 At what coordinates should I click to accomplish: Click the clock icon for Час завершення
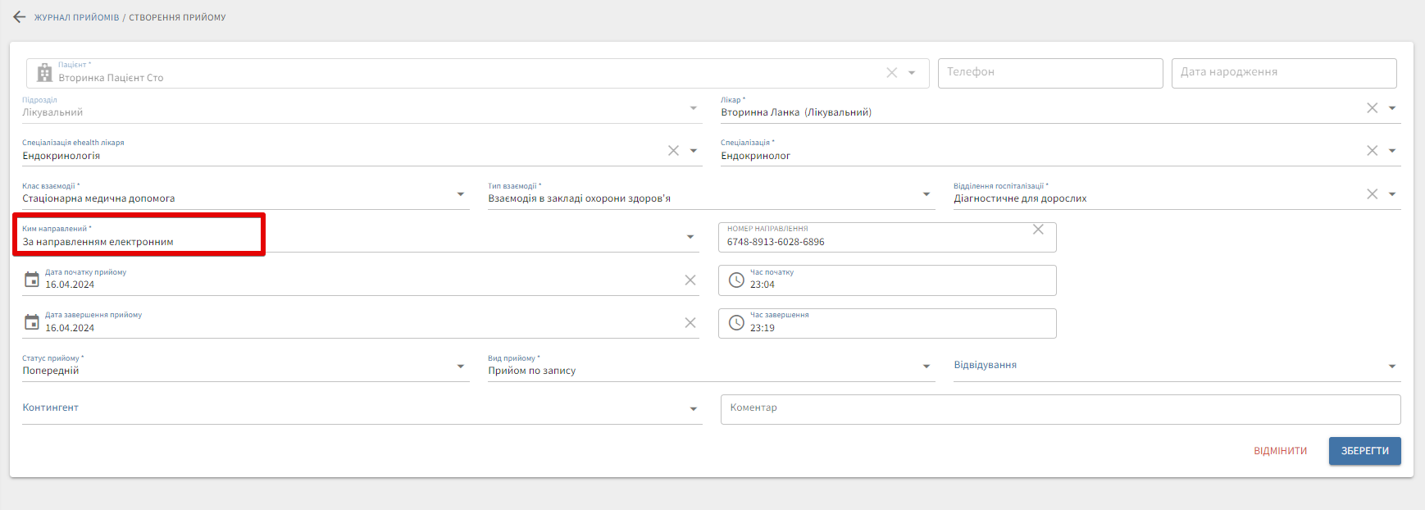(x=736, y=322)
